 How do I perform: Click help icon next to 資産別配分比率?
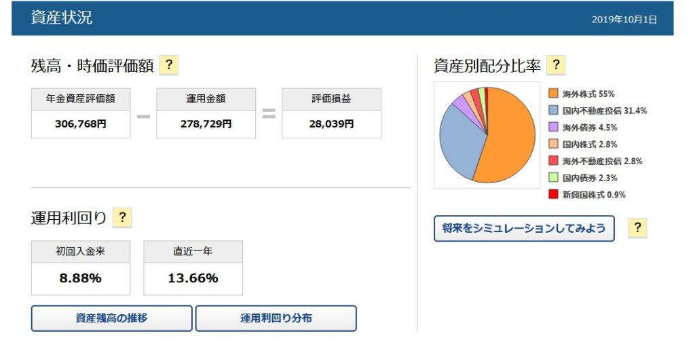[x=556, y=66]
